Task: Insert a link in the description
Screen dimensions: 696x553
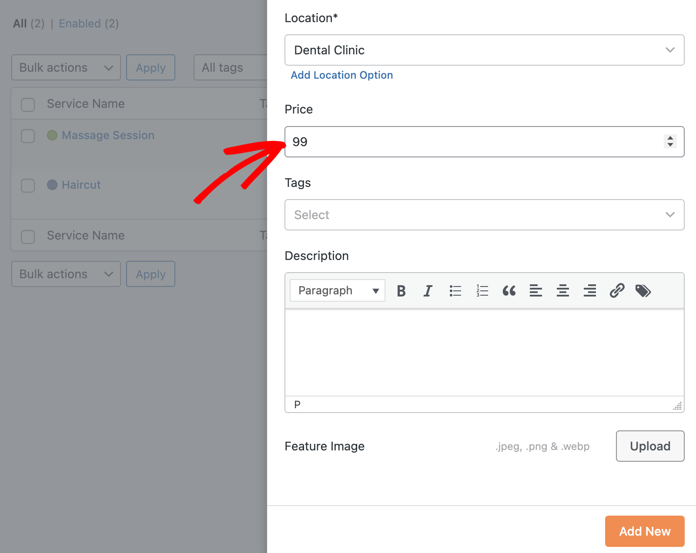Action: click(x=617, y=291)
